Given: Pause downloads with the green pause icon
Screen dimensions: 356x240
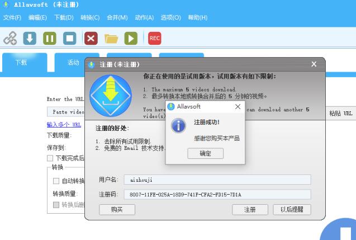Looking at the screenshot, I should pyautogui.click(x=50, y=38).
